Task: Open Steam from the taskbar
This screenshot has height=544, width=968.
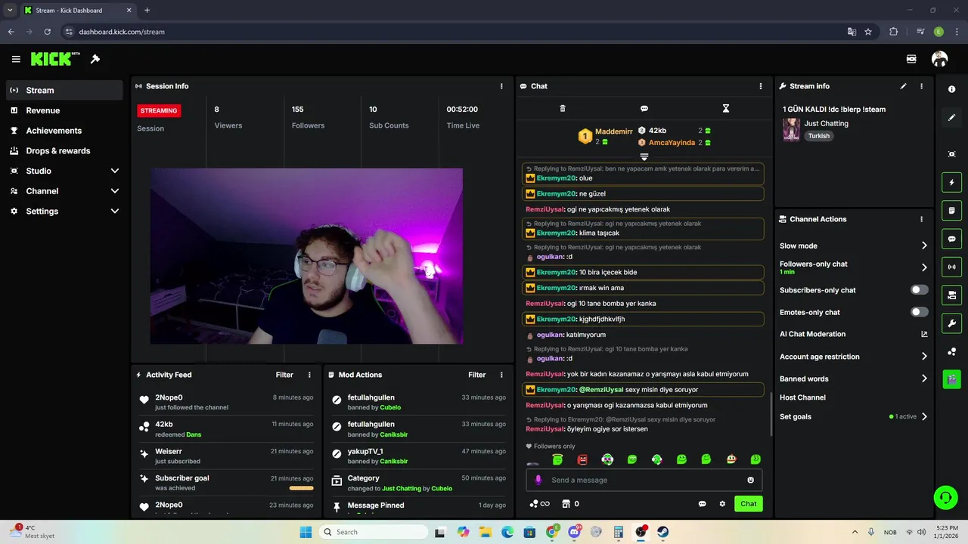Action: click(x=662, y=532)
